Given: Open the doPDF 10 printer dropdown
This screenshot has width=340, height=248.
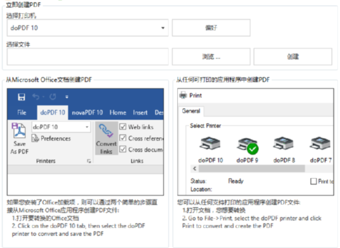Looking at the screenshot, I should click(x=87, y=28).
